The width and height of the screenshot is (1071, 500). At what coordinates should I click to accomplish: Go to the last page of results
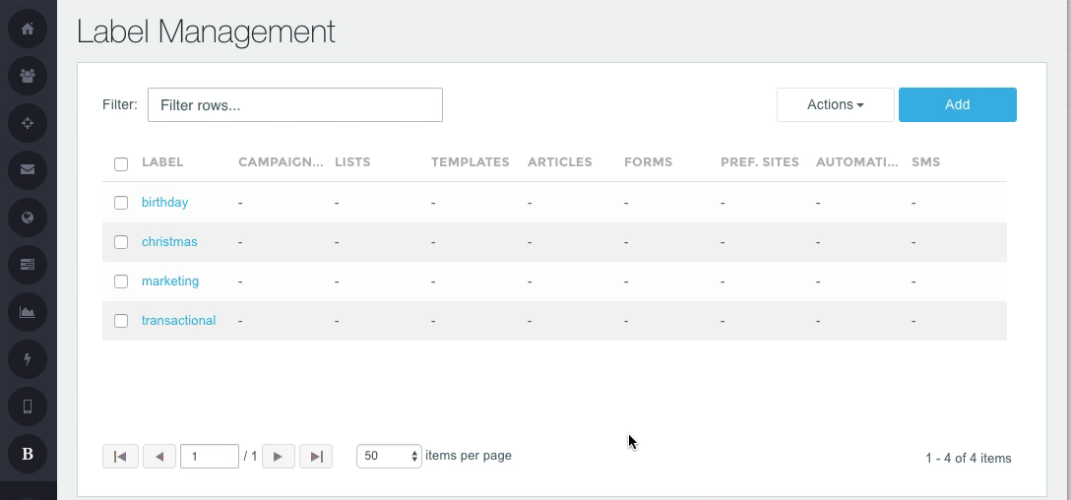316,457
